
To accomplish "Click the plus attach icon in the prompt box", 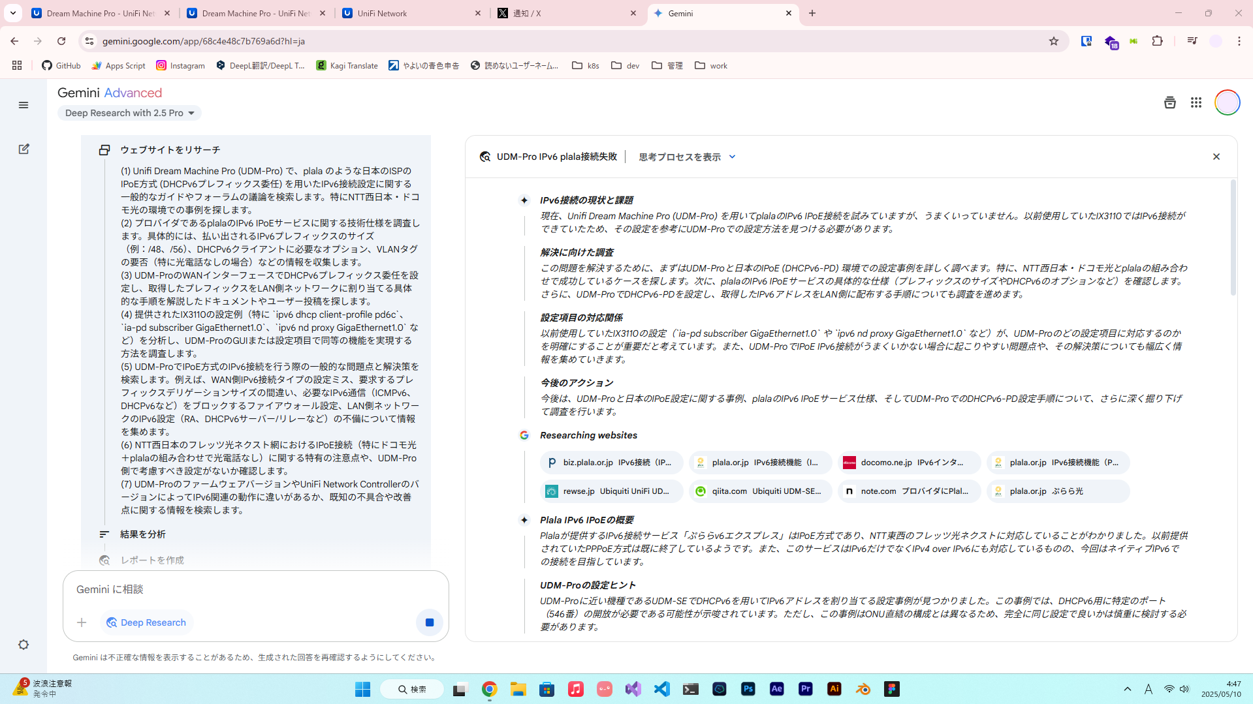I will [82, 622].
